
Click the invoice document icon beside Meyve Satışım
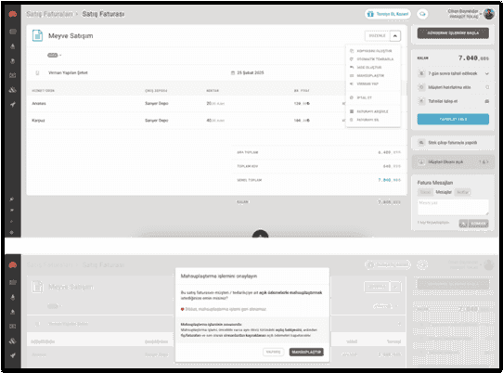click(x=37, y=35)
